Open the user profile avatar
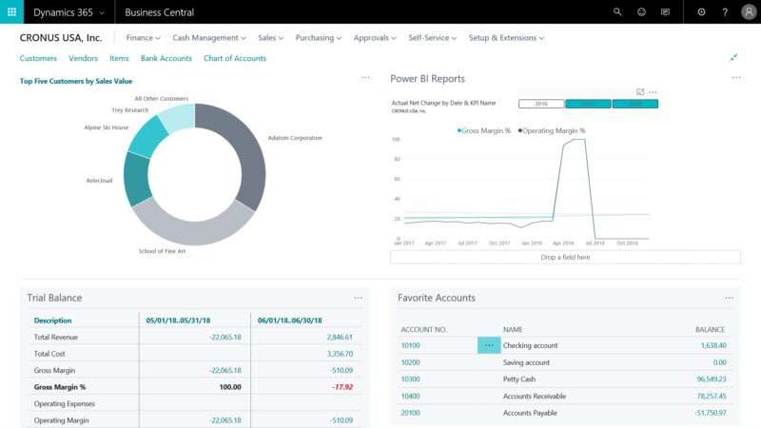The width and height of the screenshot is (761, 428). click(748, 12)
